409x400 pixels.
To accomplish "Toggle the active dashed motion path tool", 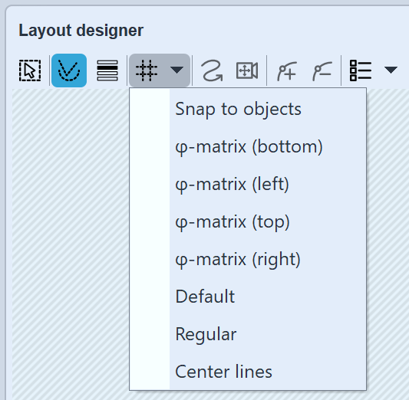I will (69, 70).
